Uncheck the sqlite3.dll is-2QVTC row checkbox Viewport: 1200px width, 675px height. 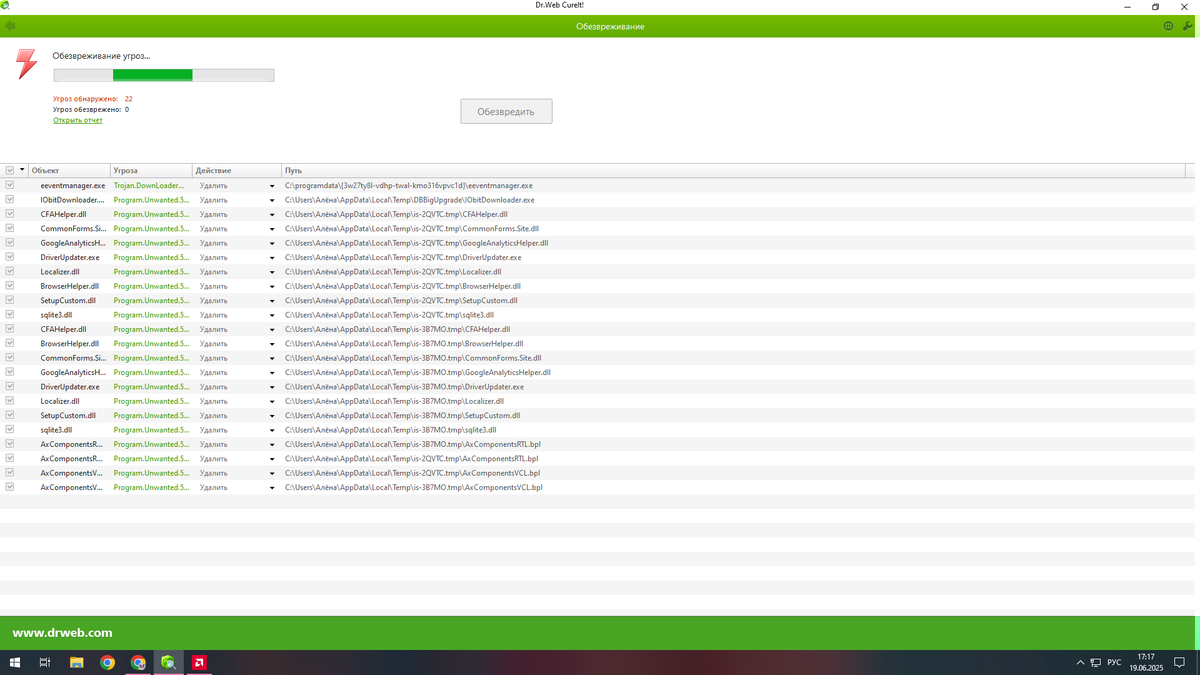point(10,314)
